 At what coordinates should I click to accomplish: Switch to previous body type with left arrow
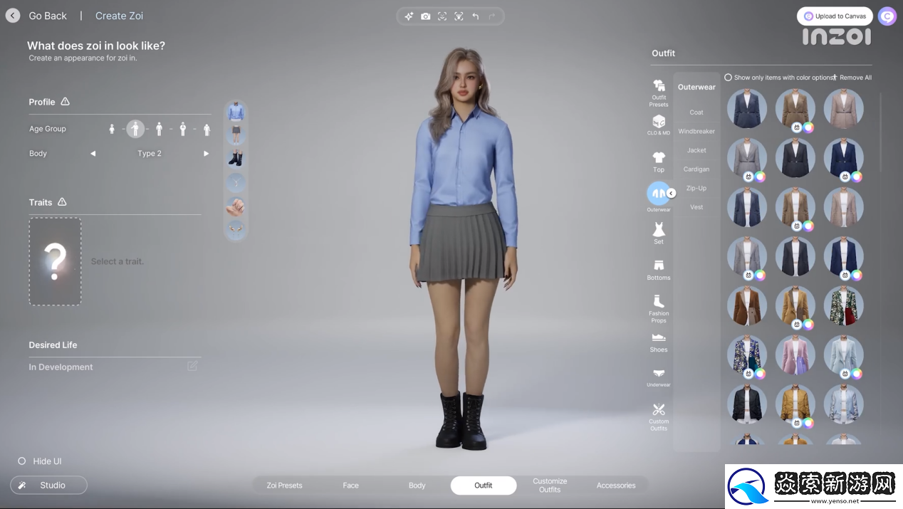(x=93, y=154)
